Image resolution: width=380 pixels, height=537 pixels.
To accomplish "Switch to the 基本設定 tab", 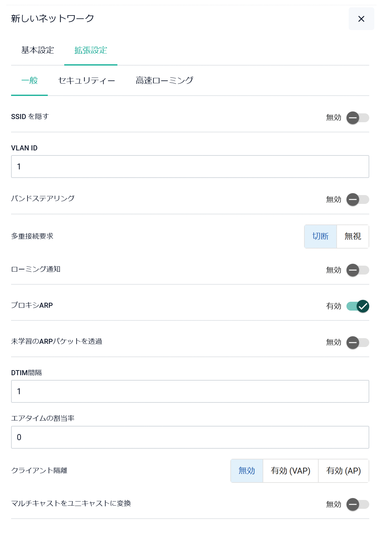I will click(38, 50).
